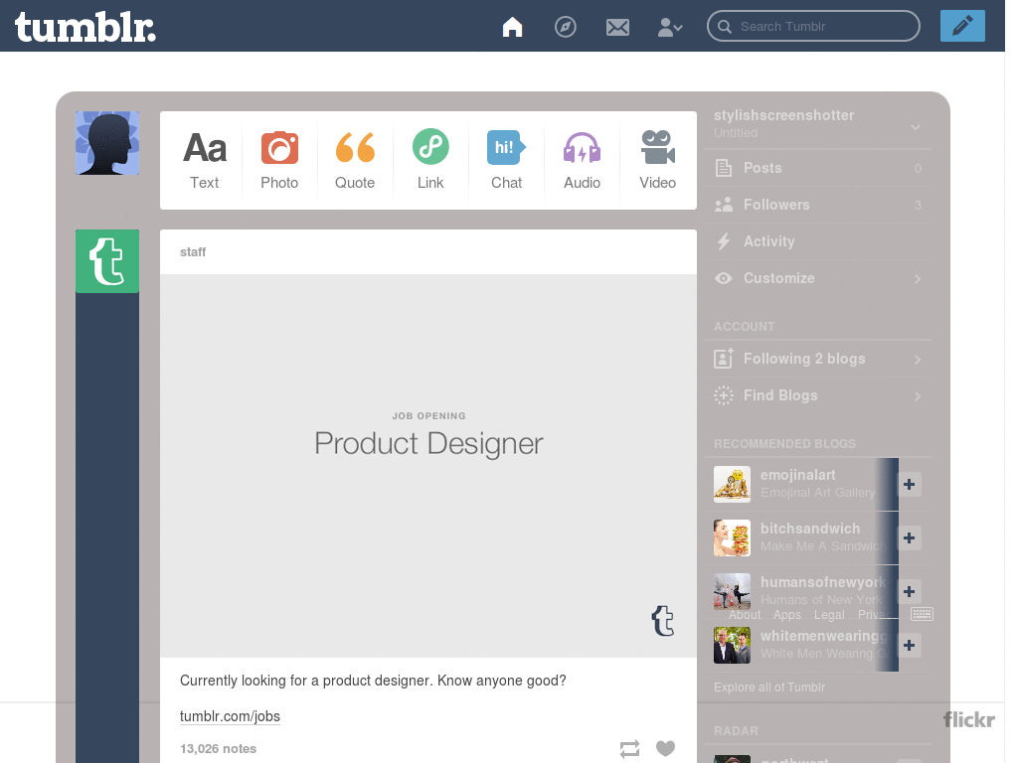Open Customize in the sidebar
1018x763 pixels.
818,278
